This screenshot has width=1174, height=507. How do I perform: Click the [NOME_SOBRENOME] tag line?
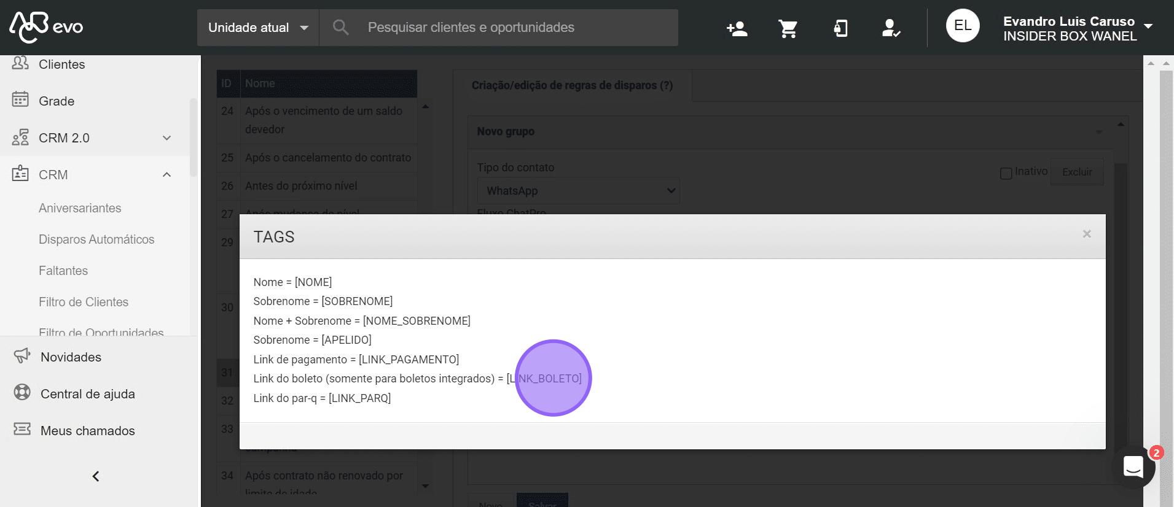[x=362, y=321]
